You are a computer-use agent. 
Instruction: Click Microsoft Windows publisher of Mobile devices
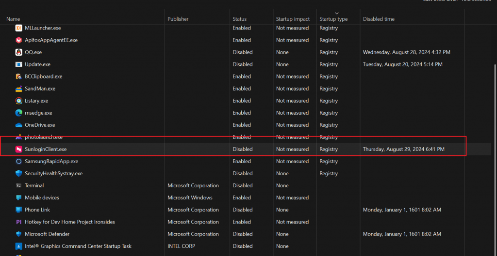tap(190, 198)
